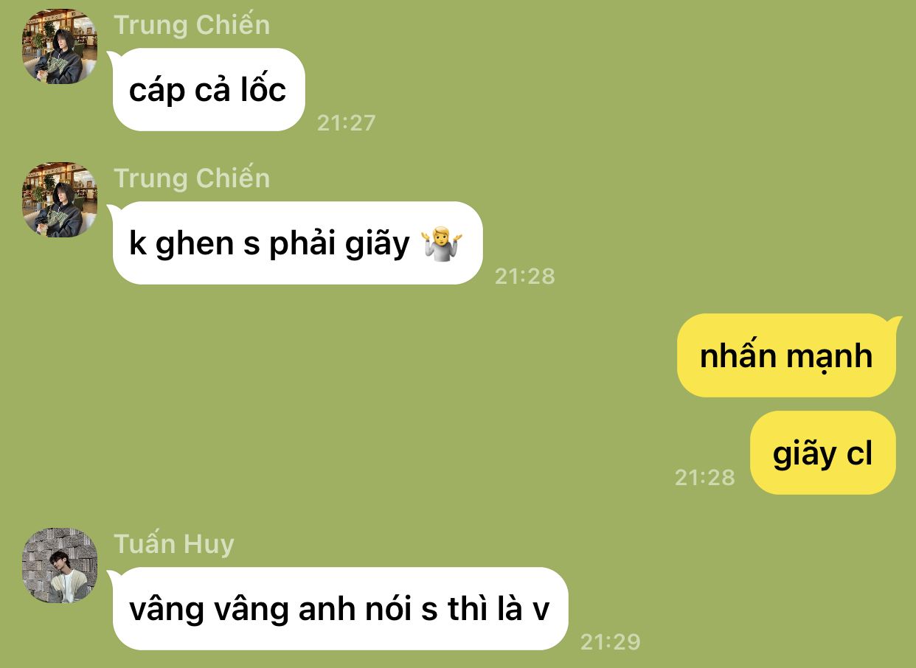Select the Trung Chiến name above 'k ghen s phải giãy'

click(192, 178)
